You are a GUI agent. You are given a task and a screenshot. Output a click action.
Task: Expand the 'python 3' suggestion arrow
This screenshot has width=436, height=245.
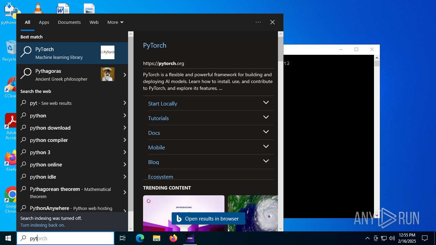(125, 152)
